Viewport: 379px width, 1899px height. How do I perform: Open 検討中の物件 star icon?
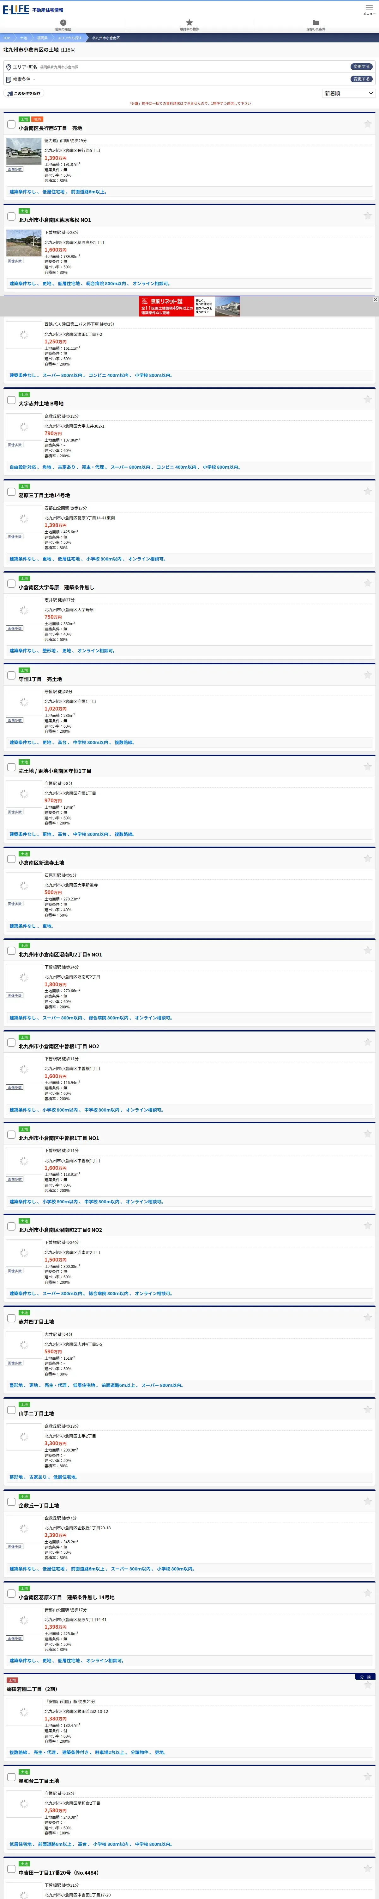189,23
